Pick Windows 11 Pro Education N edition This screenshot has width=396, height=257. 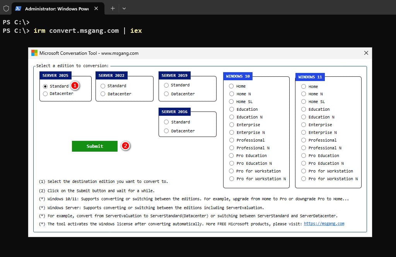[304, 163]
